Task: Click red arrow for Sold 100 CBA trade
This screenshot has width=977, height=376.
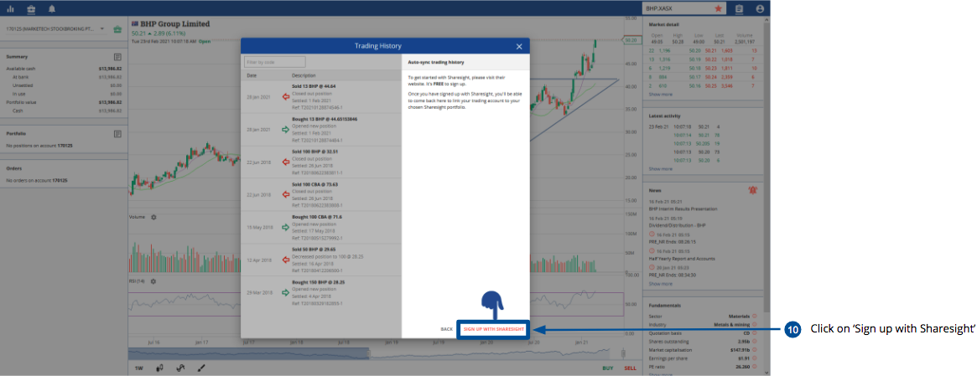Action: [x=286, y=195]
